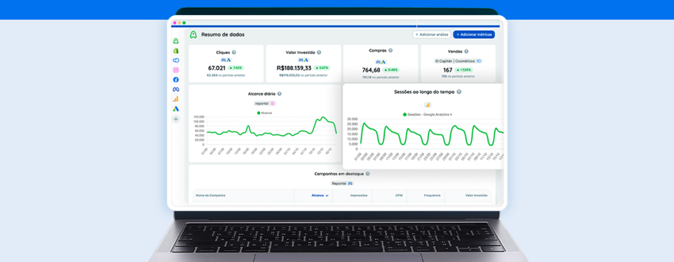The height and width of the screenshot is (262, 674).
Task: Click the help icon next to Valor Investido
Action: 319,53
